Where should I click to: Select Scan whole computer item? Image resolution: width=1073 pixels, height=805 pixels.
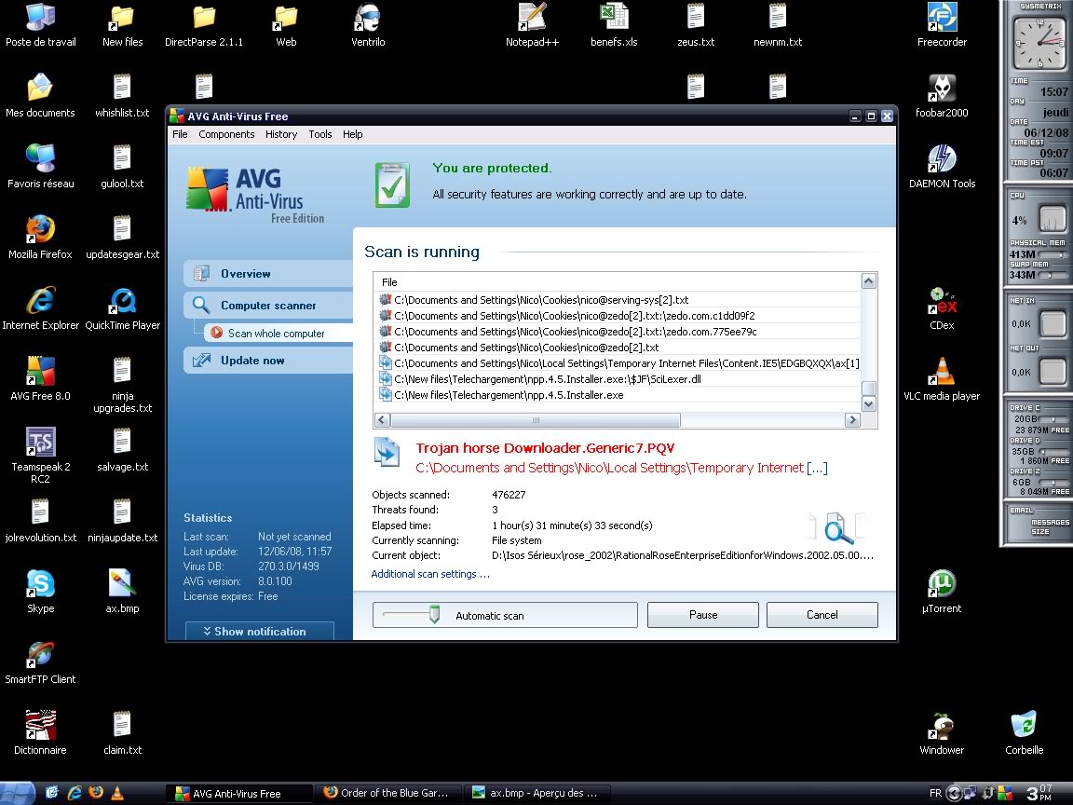(x=278, y=334)
